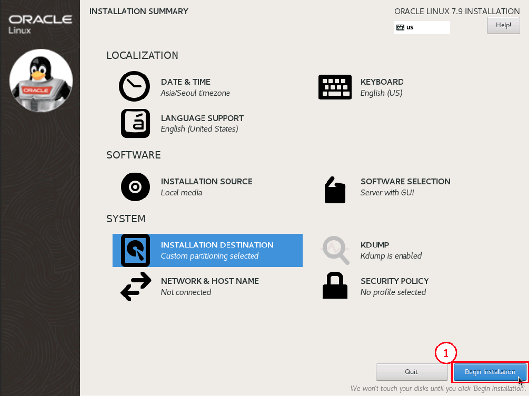Select the SECURITY POLICY label
This screenshot has width=529, height=396.
(394, 281)
